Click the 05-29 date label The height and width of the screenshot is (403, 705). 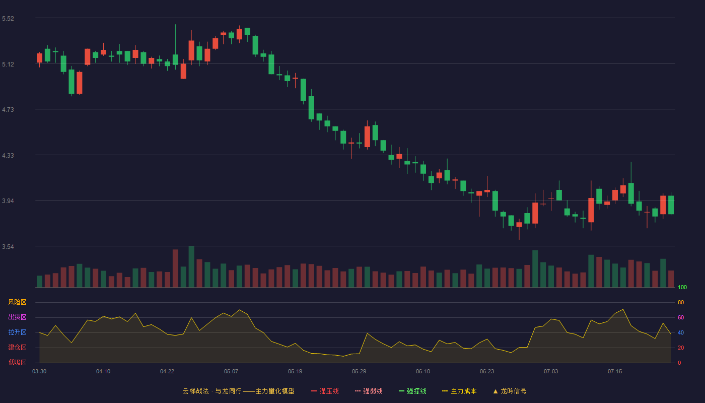click(359, 371)
